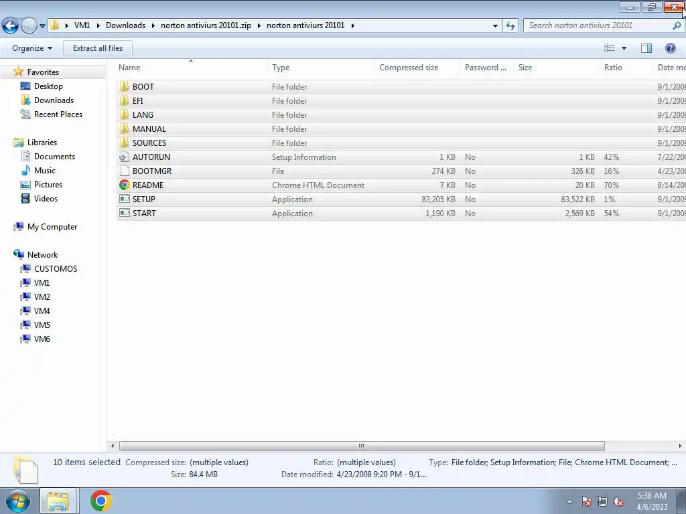Select the SETUP application icon
The width and height of the screenshot is (686, 514).
(x=124, y=199)
